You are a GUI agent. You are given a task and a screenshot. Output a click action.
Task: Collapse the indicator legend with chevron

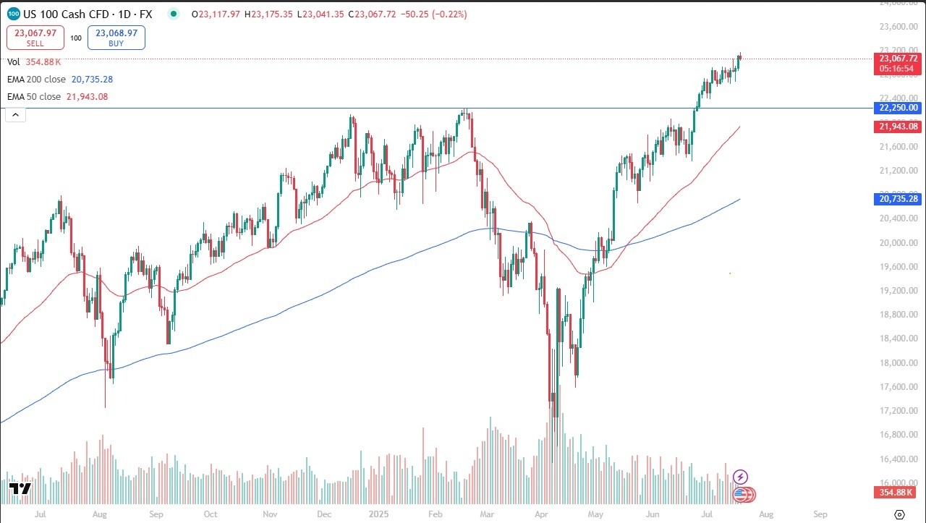[16, 114]
